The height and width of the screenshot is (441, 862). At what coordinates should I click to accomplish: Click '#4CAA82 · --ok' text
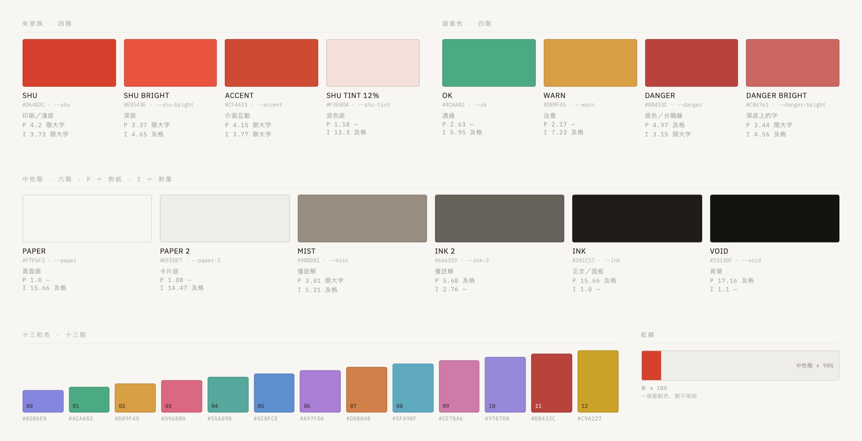click(464, 105)
